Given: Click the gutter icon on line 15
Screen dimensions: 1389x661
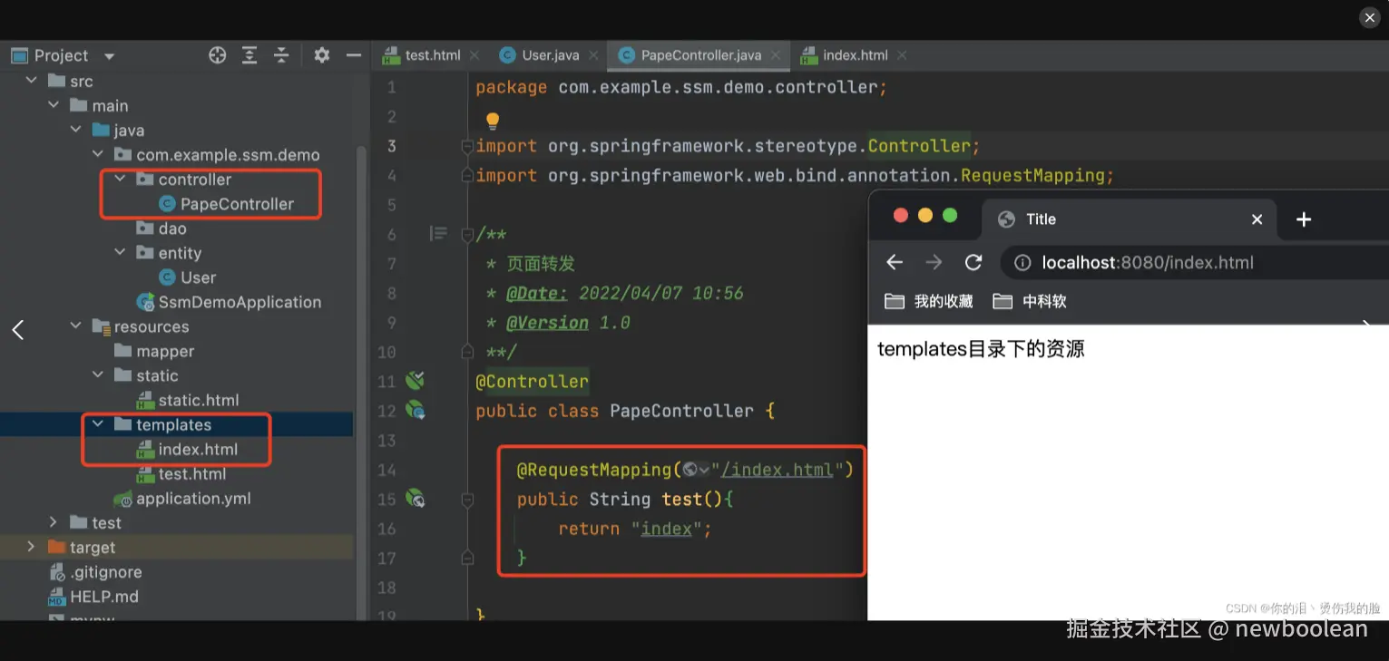Looking at the screenshot, I should (416, 498).
